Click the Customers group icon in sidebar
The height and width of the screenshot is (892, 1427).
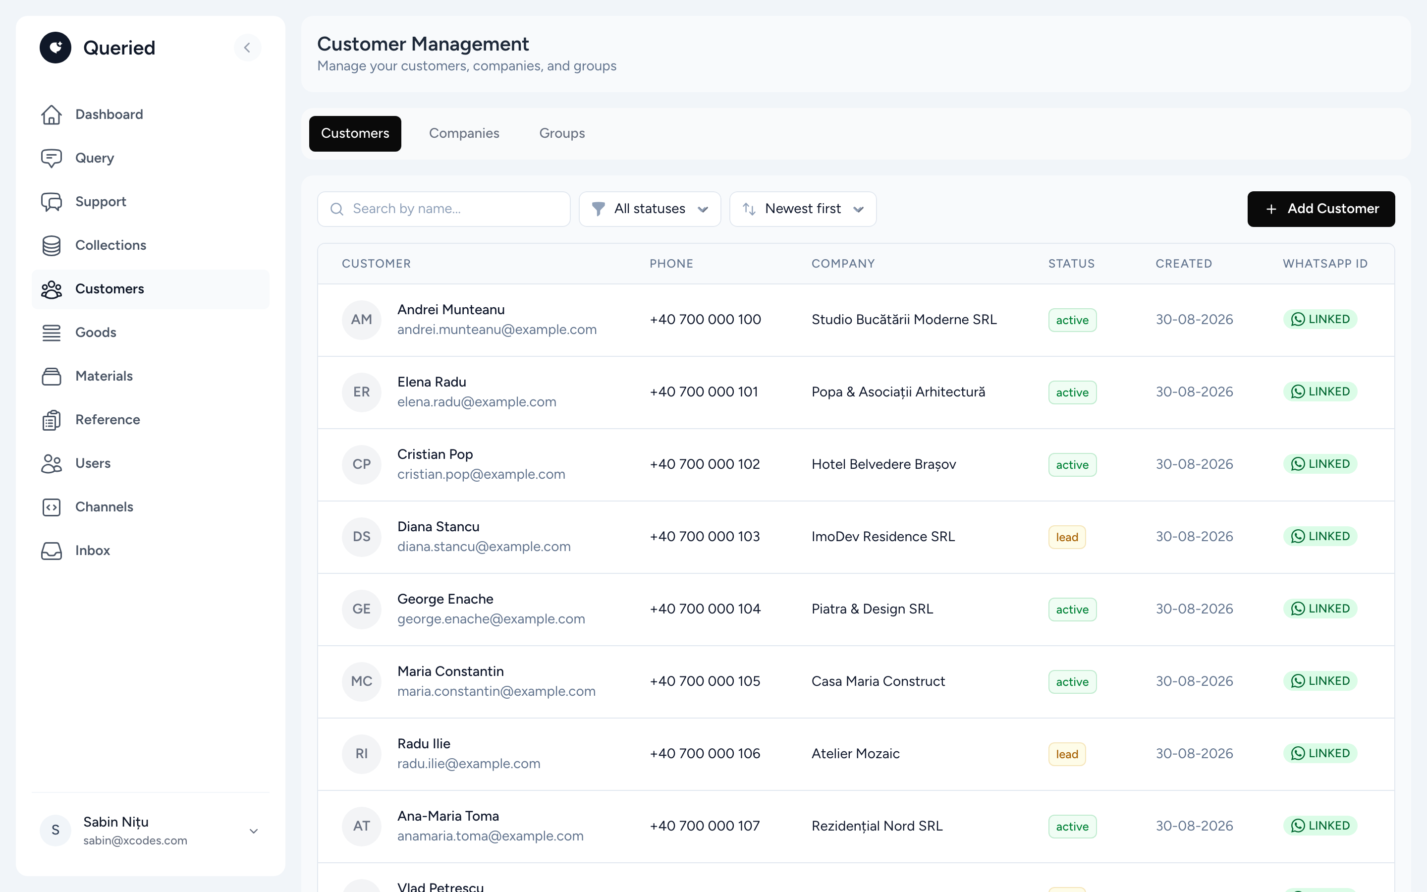point(52,289)
